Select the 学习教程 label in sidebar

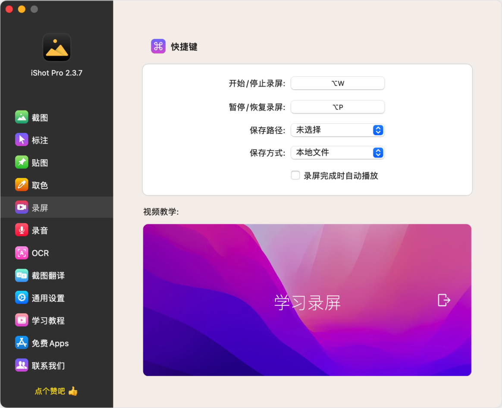(x=48, y=320)
